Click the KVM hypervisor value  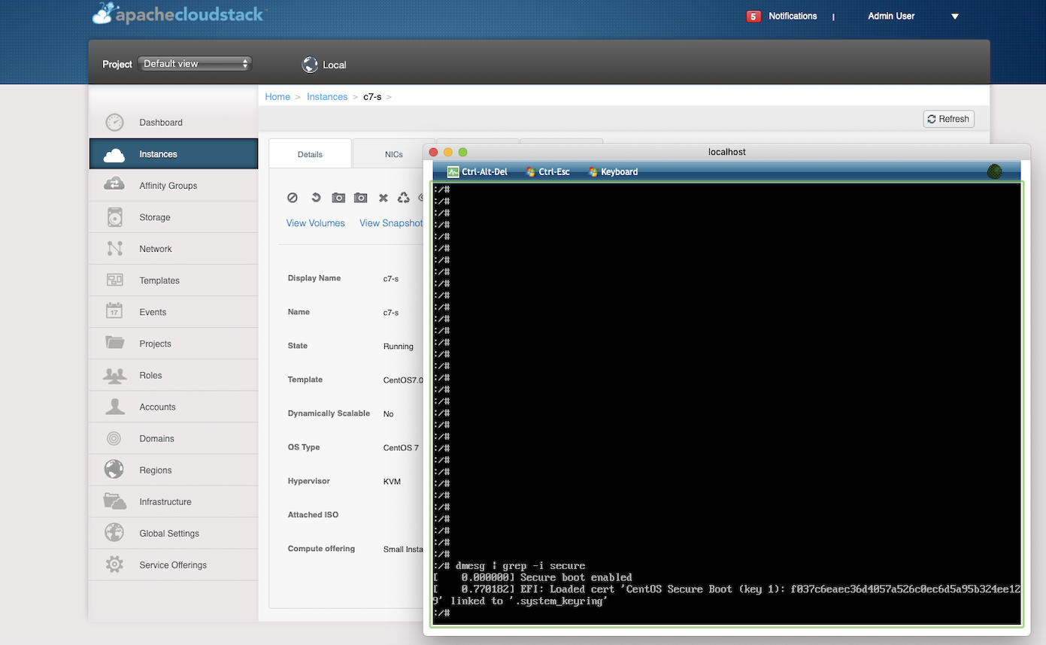(392, 482)
